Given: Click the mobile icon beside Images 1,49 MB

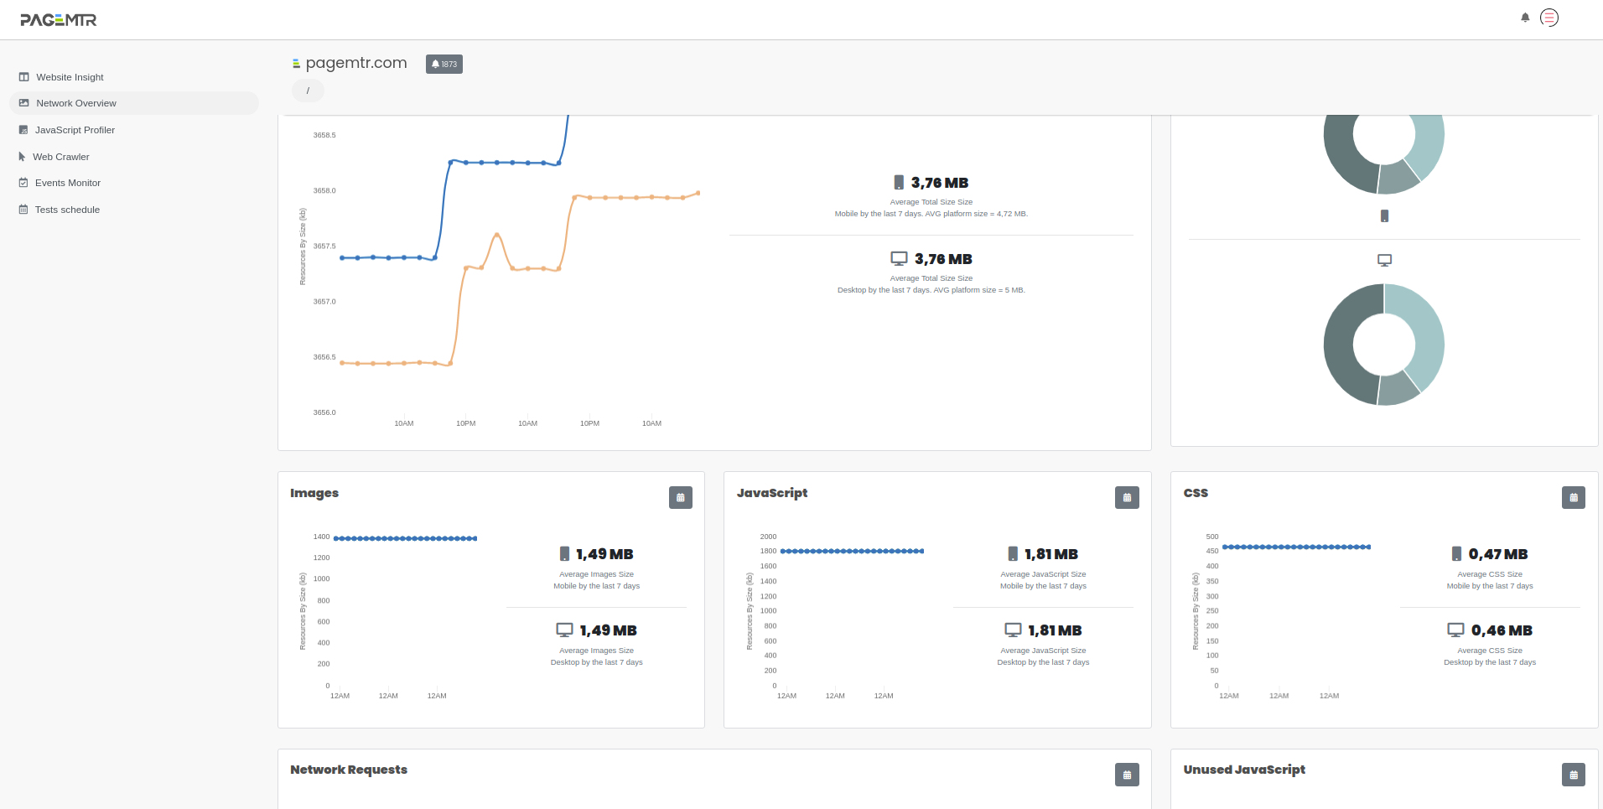Looking at the screenshot, I should point(564,554).
